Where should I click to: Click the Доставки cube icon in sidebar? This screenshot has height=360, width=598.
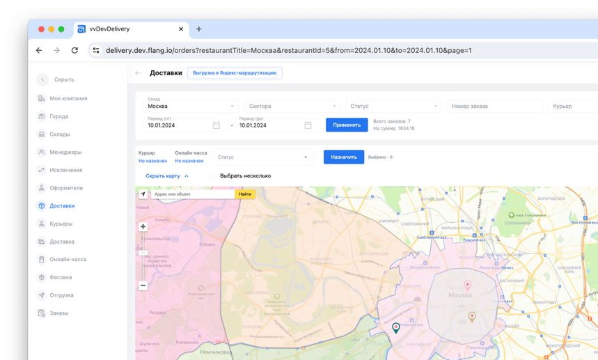[x=42, y=206]
